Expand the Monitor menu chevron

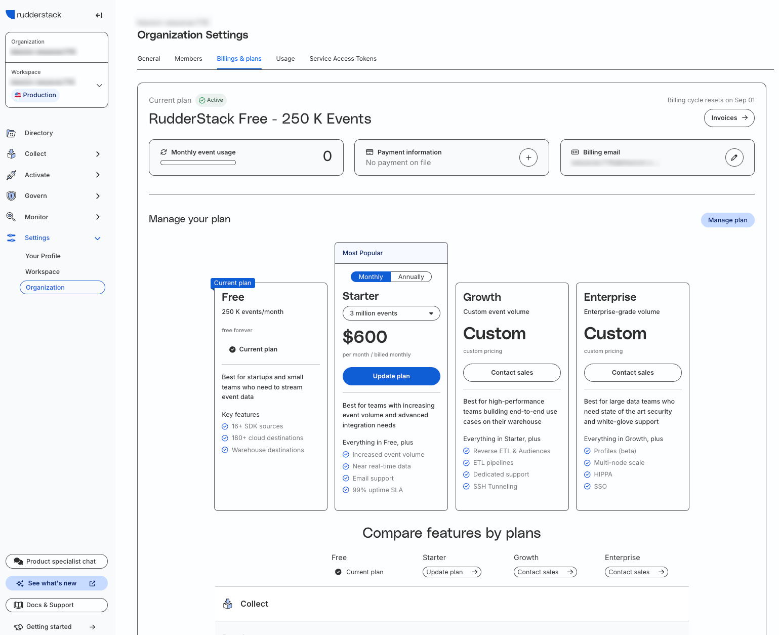point(98,217)
